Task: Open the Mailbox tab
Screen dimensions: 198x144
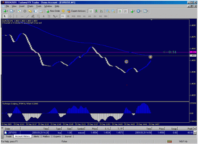Action: pyautogui.click(x=46, y=136)
